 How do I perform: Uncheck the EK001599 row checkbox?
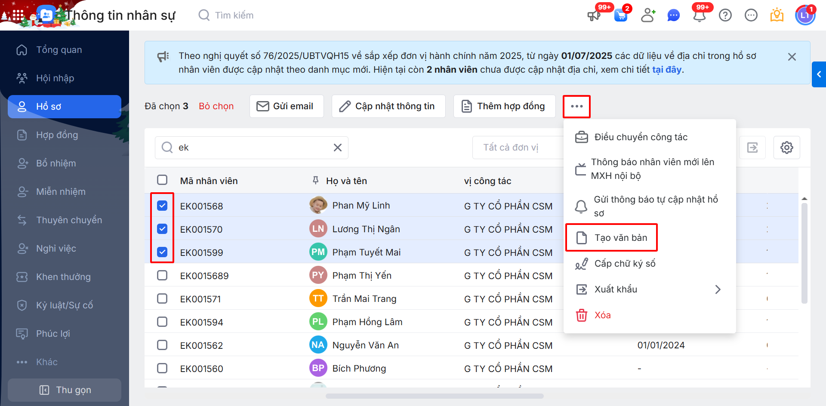coord(162,252)
